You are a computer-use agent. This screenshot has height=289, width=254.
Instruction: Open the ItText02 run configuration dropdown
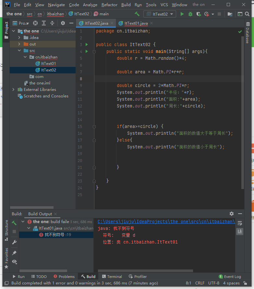tap(160, 14)
